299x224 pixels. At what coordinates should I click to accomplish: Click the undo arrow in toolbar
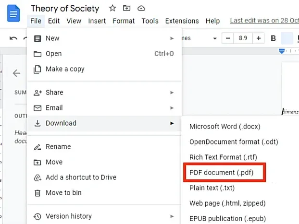click(x=13, y=38)
